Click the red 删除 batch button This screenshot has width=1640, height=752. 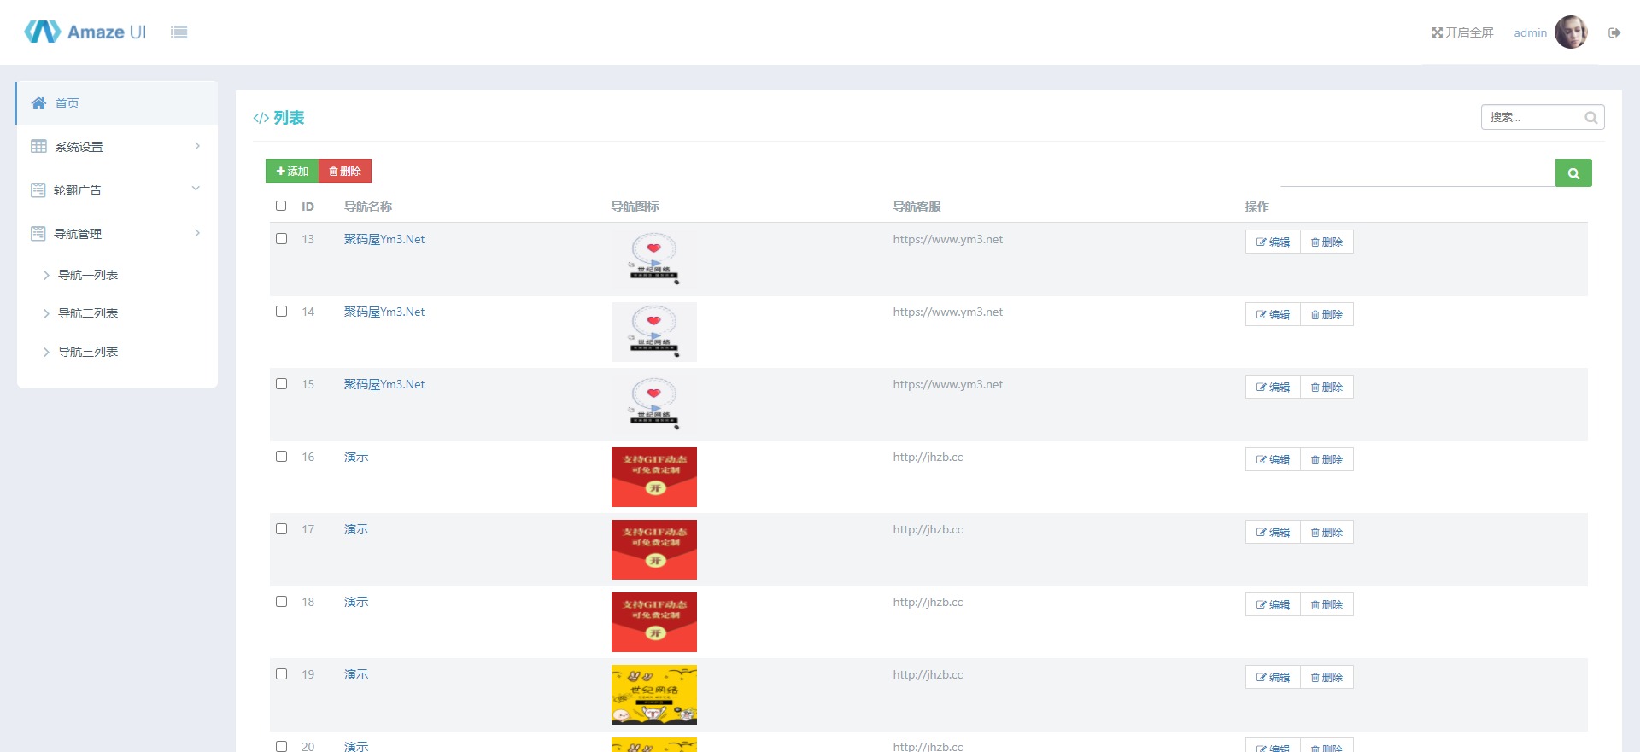tap(345, 171)
